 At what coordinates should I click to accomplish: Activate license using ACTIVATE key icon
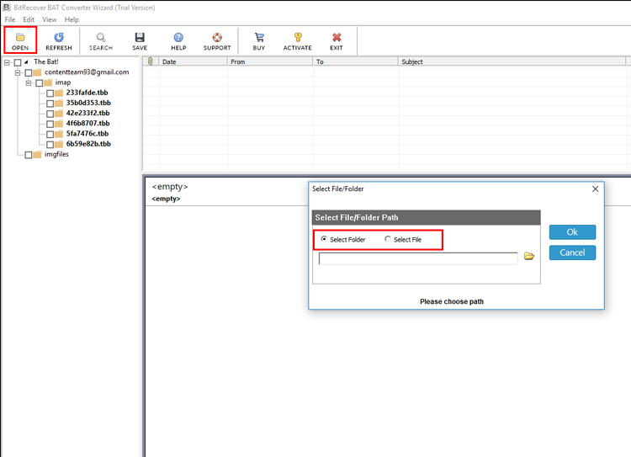pos(297,40)
